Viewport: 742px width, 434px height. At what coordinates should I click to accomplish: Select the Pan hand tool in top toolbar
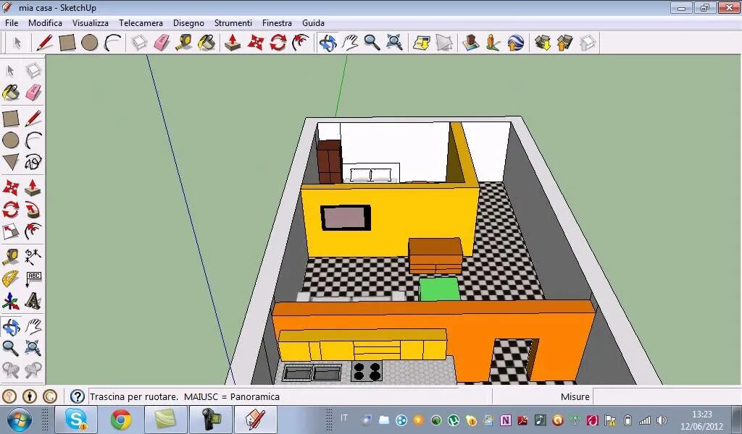pos(350,43)
